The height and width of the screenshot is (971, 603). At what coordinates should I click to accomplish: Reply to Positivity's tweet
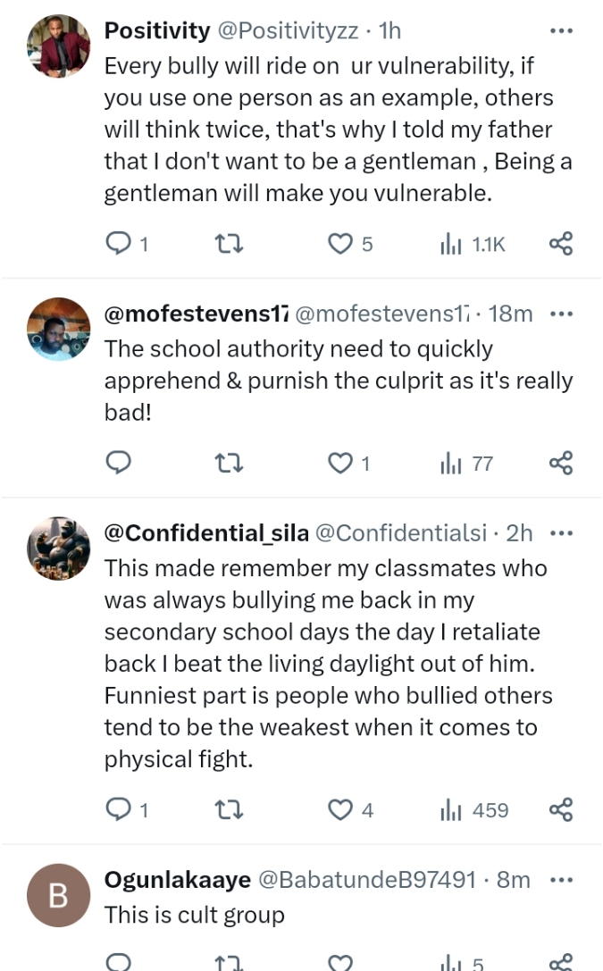pyautogui.click(x=119, y=244)
